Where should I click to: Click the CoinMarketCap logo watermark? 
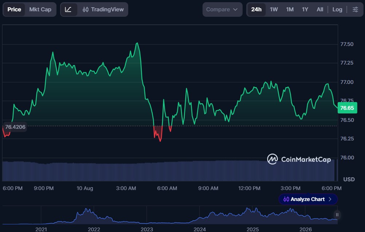[x=299, y=159]
